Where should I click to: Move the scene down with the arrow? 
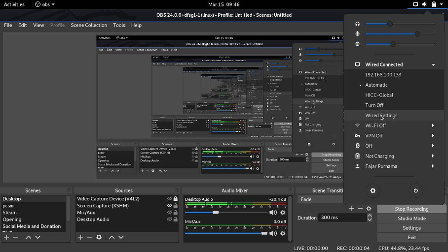pyautogui.click(x=37, y=237)
